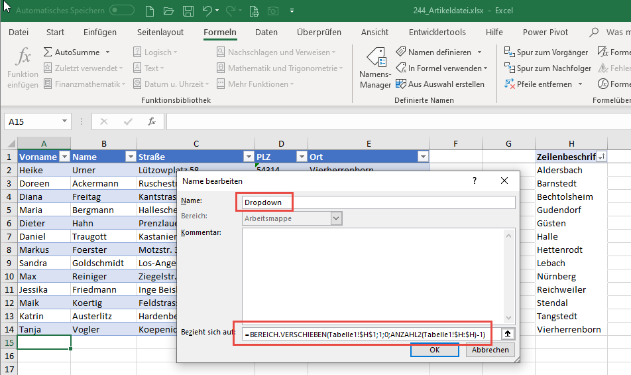Viewport: 631px width, 375px height.
Task: Open In Formel verwenden menu
Action: point(441,68)
